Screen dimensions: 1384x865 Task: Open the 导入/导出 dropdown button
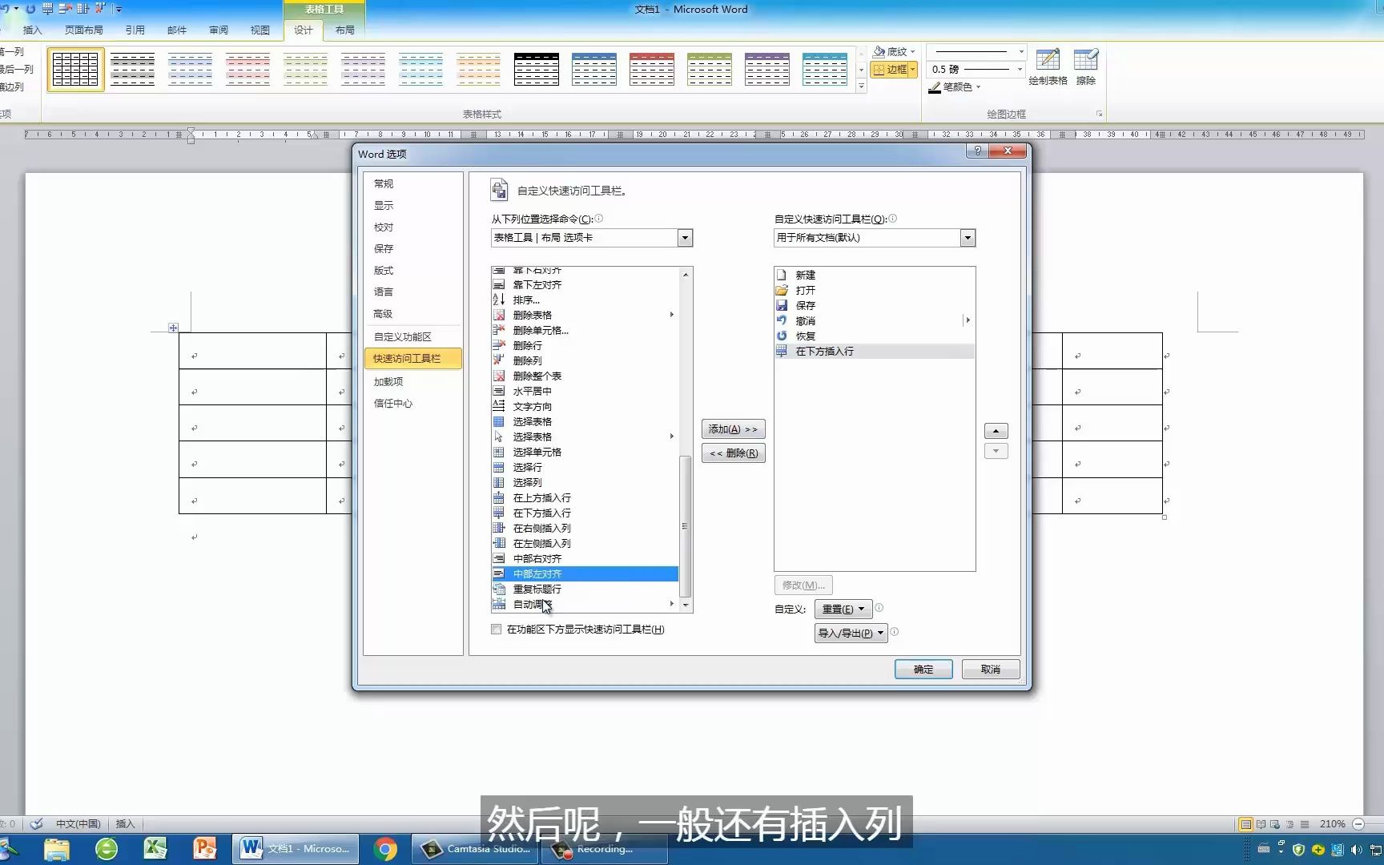click(x=851, y=633)
